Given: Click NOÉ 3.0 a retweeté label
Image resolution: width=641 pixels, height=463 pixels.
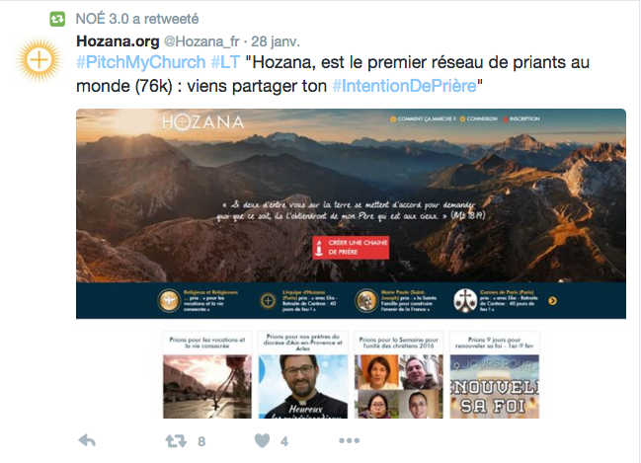Looking at the screenshot, I should [137, 19].
